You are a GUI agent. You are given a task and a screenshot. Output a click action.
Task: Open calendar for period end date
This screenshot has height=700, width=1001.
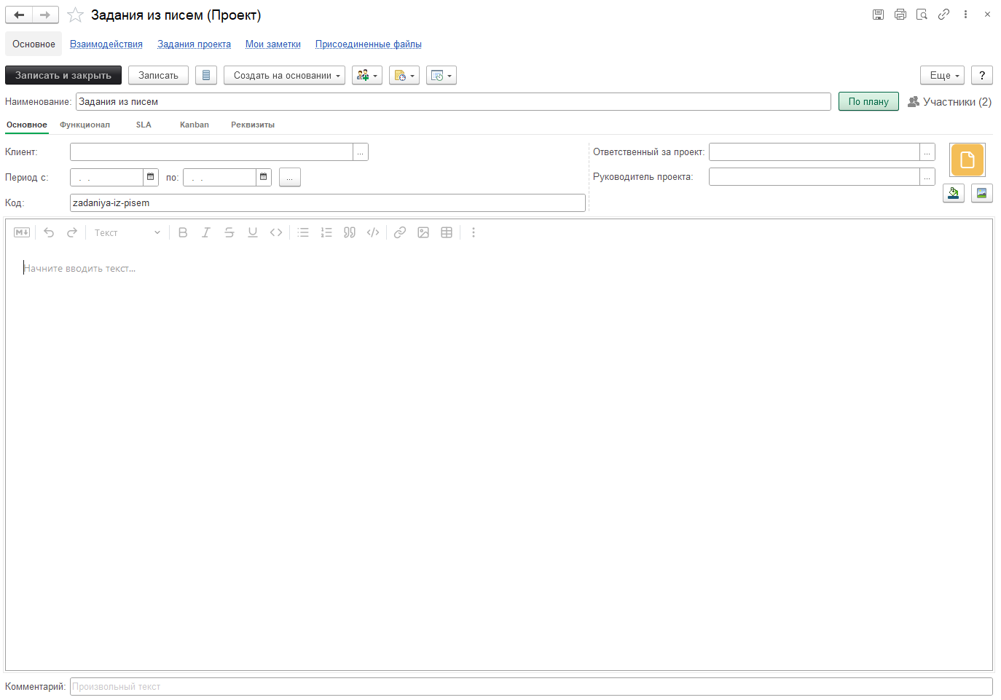click(x=264, y=177)
